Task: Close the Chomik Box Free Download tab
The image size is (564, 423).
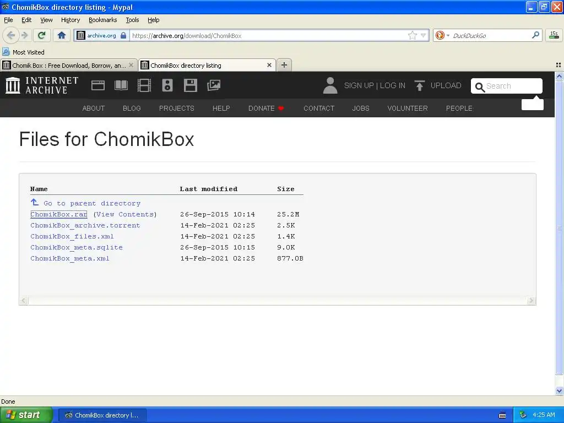Action: pyautogui.click(x=131, y=65)
